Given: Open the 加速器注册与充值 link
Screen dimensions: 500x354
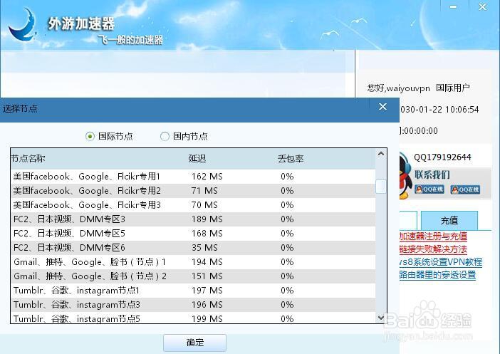Looking at the screenshot, I should [x=433, y=236].
